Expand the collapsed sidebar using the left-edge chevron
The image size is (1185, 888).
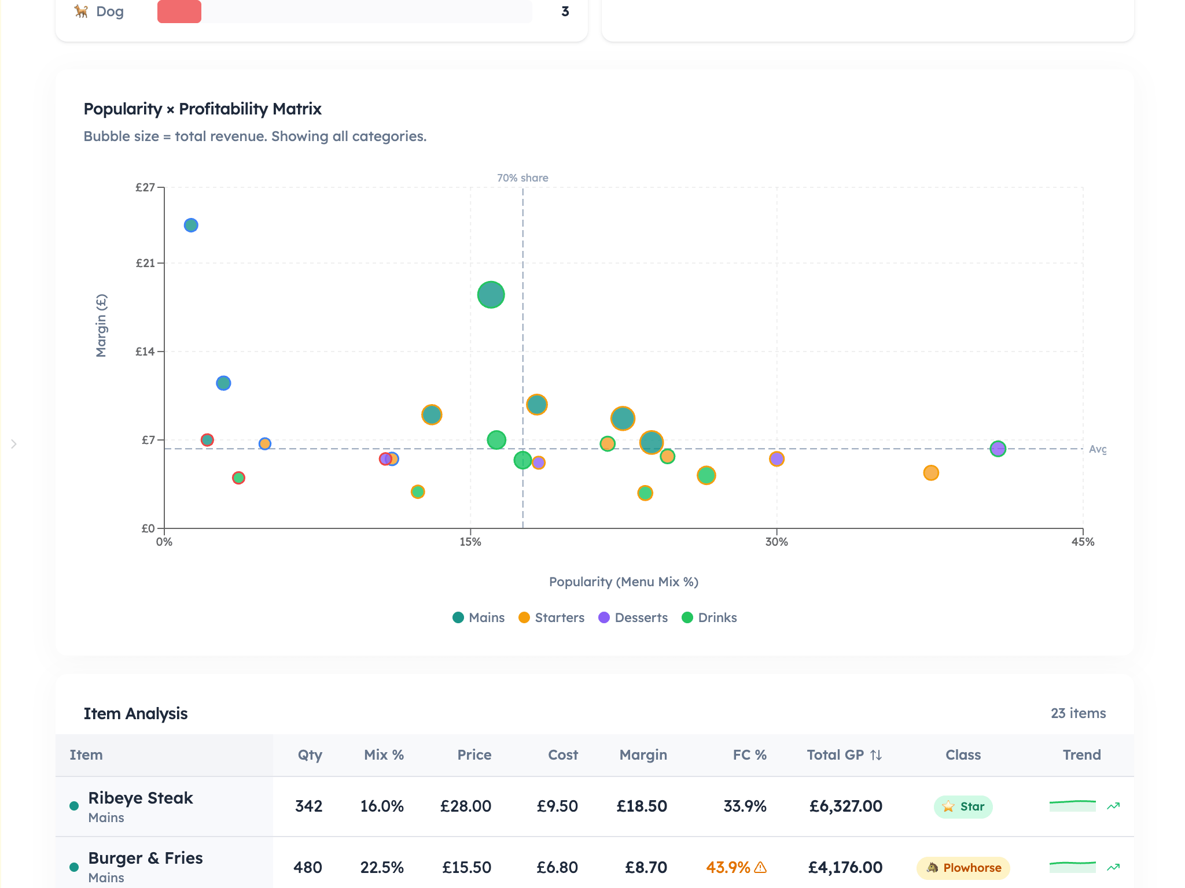tap(14, 444)
